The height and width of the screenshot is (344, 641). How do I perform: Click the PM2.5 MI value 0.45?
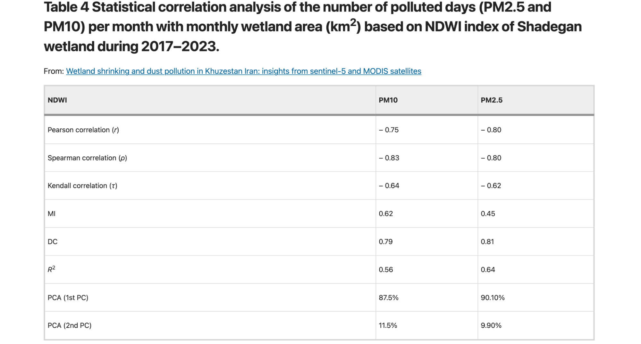pyautogui.click(x=488, y=214)
